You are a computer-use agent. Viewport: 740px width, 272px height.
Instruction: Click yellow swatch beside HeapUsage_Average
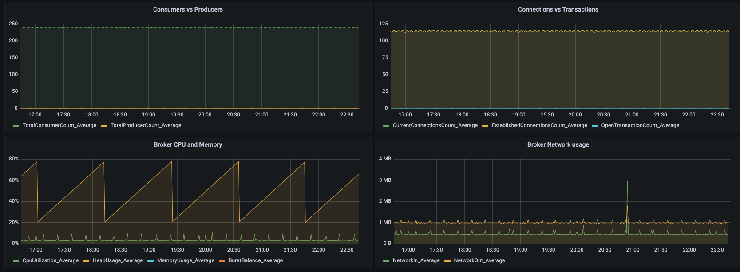click(x=86, y=261)
